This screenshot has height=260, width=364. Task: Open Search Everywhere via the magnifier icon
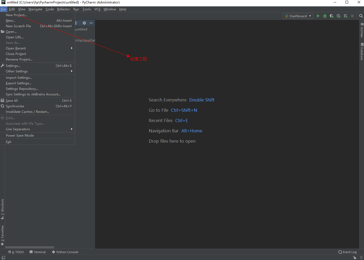tap(361, 16)
